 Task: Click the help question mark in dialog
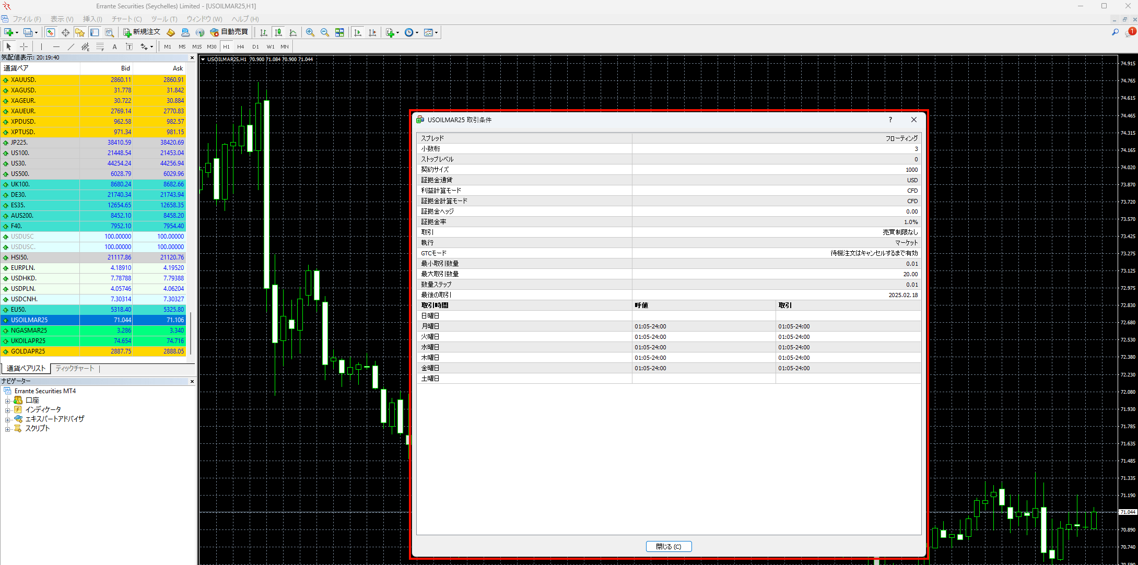click(890, 120)
